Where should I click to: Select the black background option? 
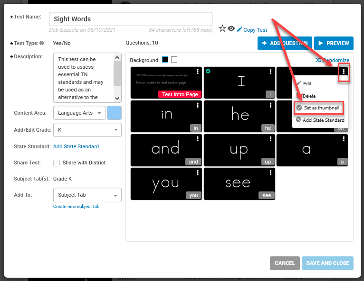click(165, 60)
